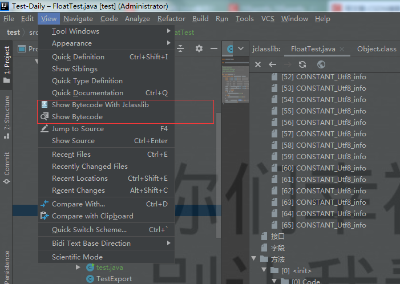The height and width of the screenshot is (284, 400).
Task: Open the Build menu
Action: [200, 19]
